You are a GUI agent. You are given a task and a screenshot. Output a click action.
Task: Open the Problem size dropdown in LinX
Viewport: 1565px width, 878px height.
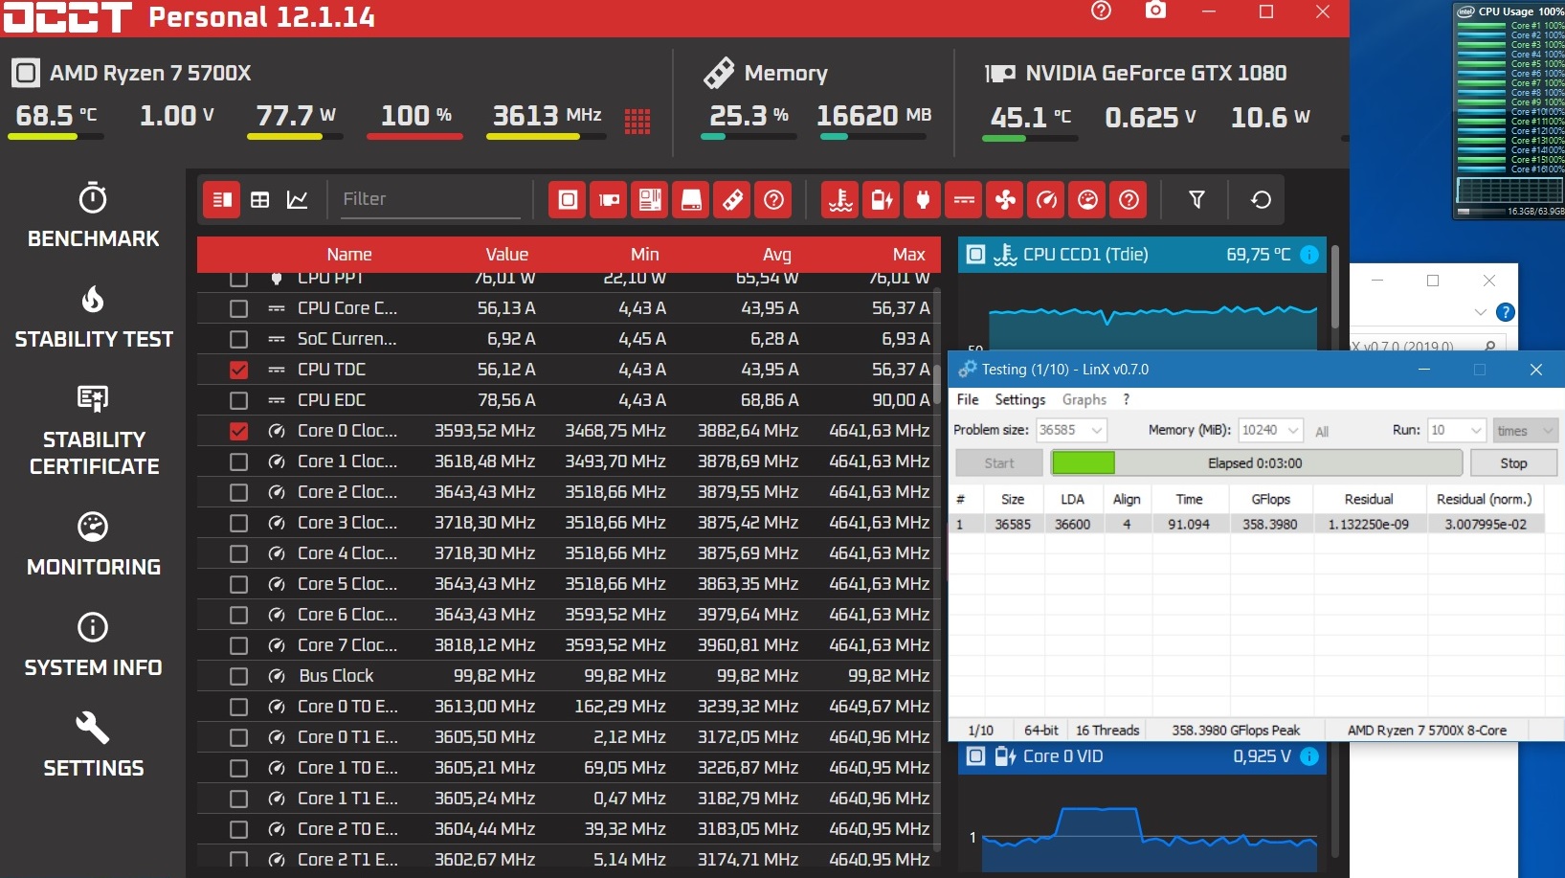pyautogui.click(x=1097, y=431)
